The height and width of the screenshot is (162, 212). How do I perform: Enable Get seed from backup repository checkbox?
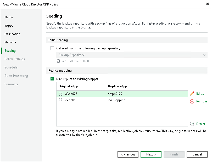[52, 48]
